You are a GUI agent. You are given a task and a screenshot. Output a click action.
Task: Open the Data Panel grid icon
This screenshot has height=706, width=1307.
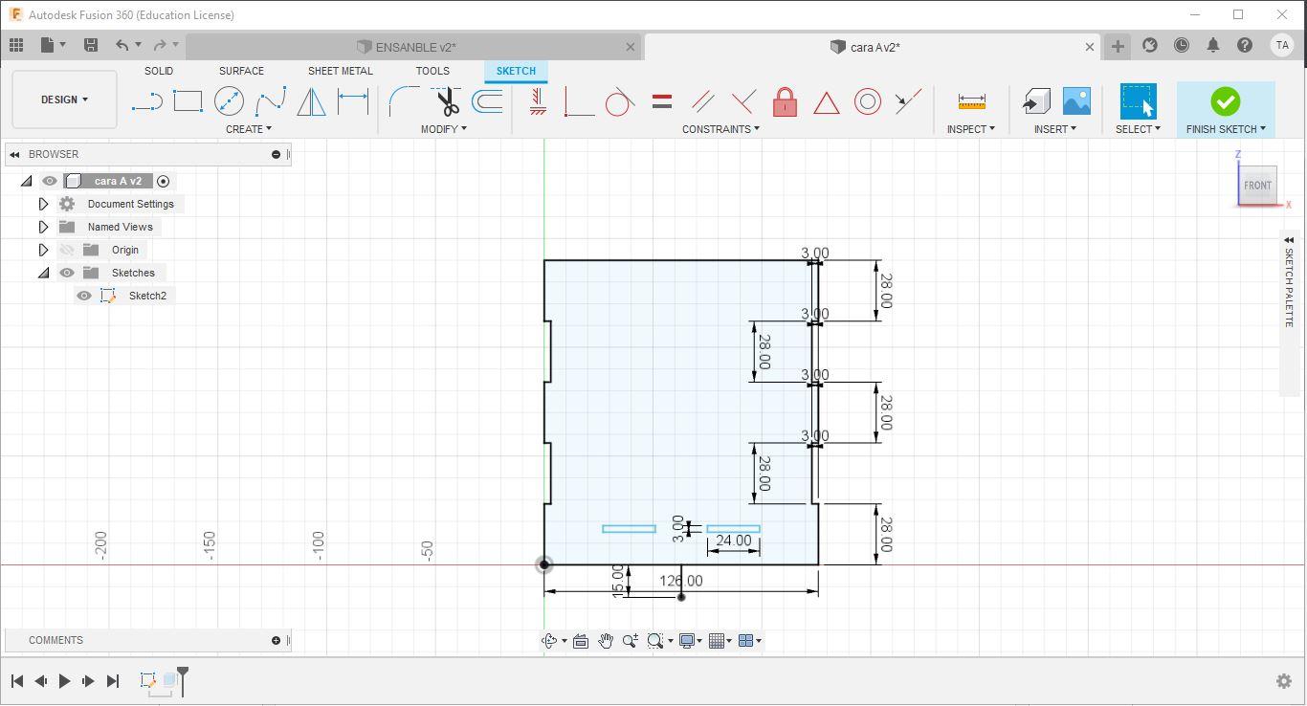click(16, 45)
